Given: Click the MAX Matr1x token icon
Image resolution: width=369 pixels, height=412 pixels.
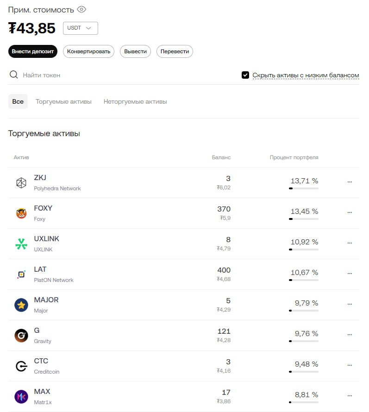Looking at the screenshot, I should (x=21, y=397).
